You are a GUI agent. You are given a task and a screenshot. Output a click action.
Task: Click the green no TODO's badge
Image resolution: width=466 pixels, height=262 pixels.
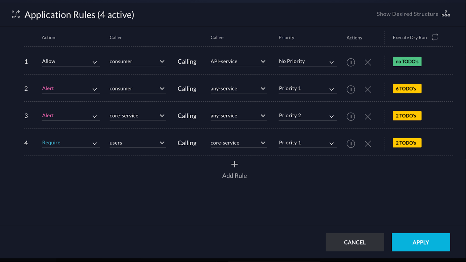point(407,61)
